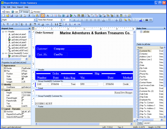
Task: Switch to the Calc tab
Action: coord(15,12)
